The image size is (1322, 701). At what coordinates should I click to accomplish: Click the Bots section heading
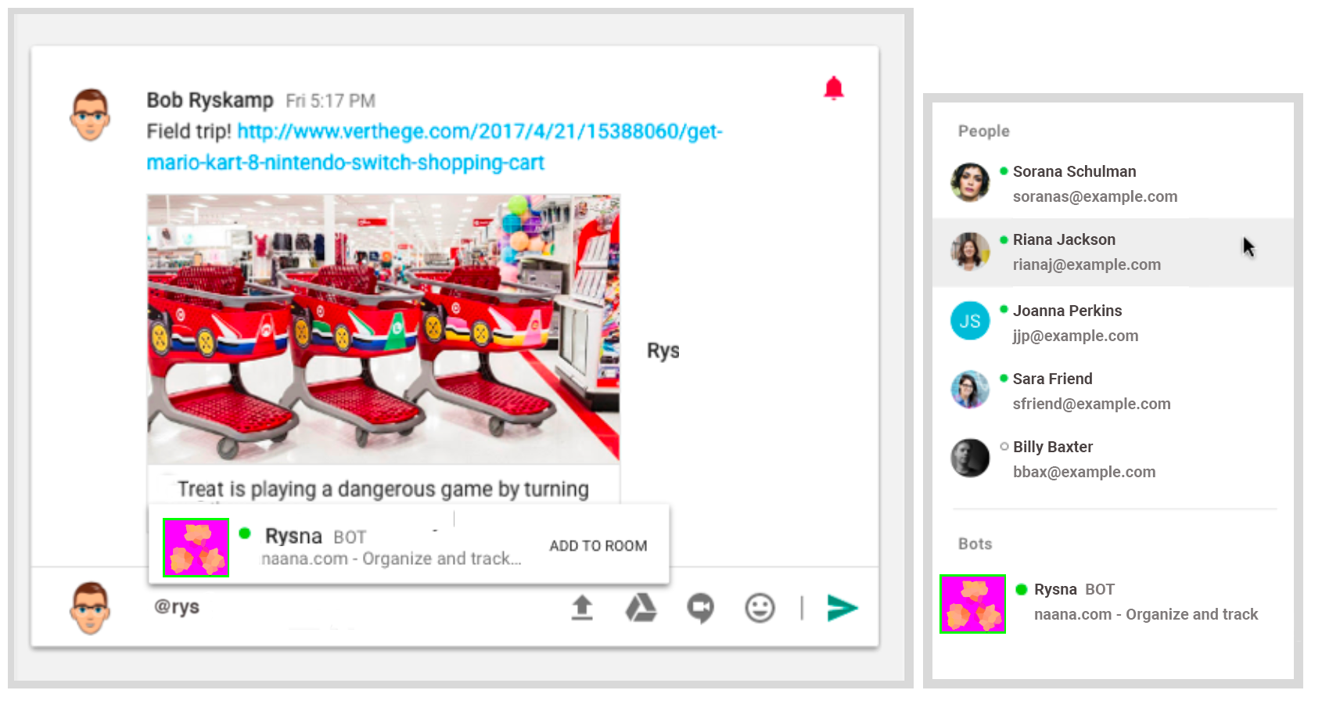click(975, 544)
